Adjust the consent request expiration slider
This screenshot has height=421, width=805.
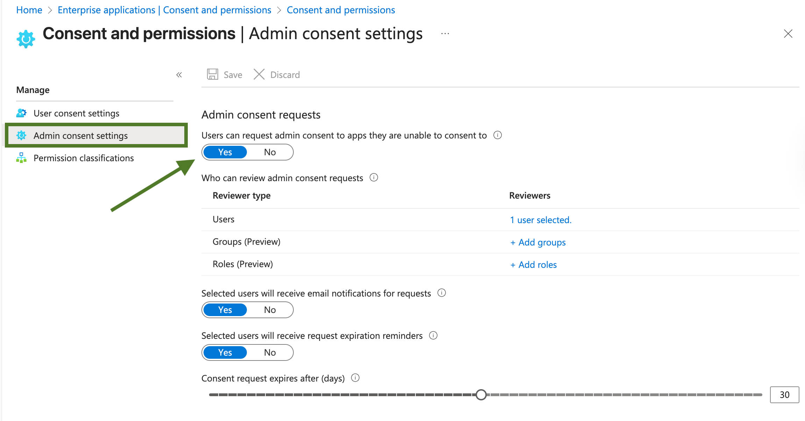[481, 394]
